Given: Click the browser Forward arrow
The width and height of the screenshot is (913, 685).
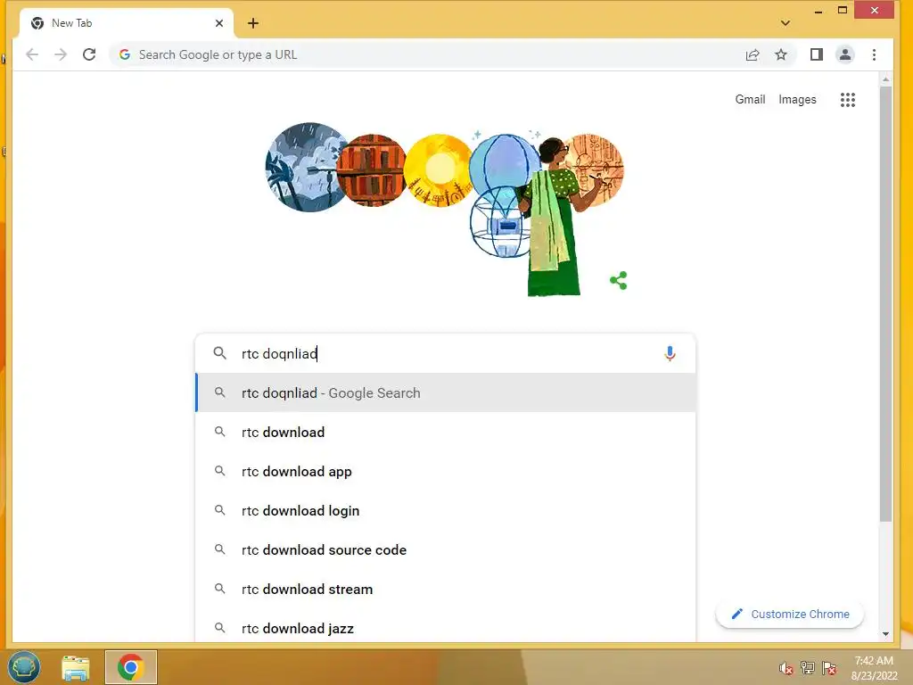Looking at the screenshot, I should [x=61, y=54].
